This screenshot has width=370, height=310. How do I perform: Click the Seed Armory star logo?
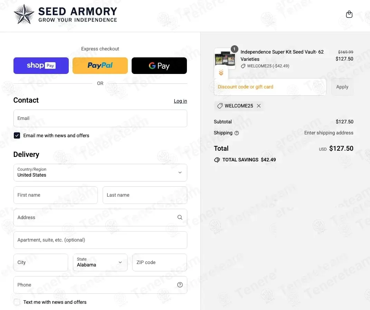click(24, 15)
